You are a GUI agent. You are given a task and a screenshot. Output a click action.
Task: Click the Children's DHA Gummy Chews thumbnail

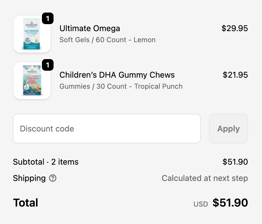pos(32,81)
